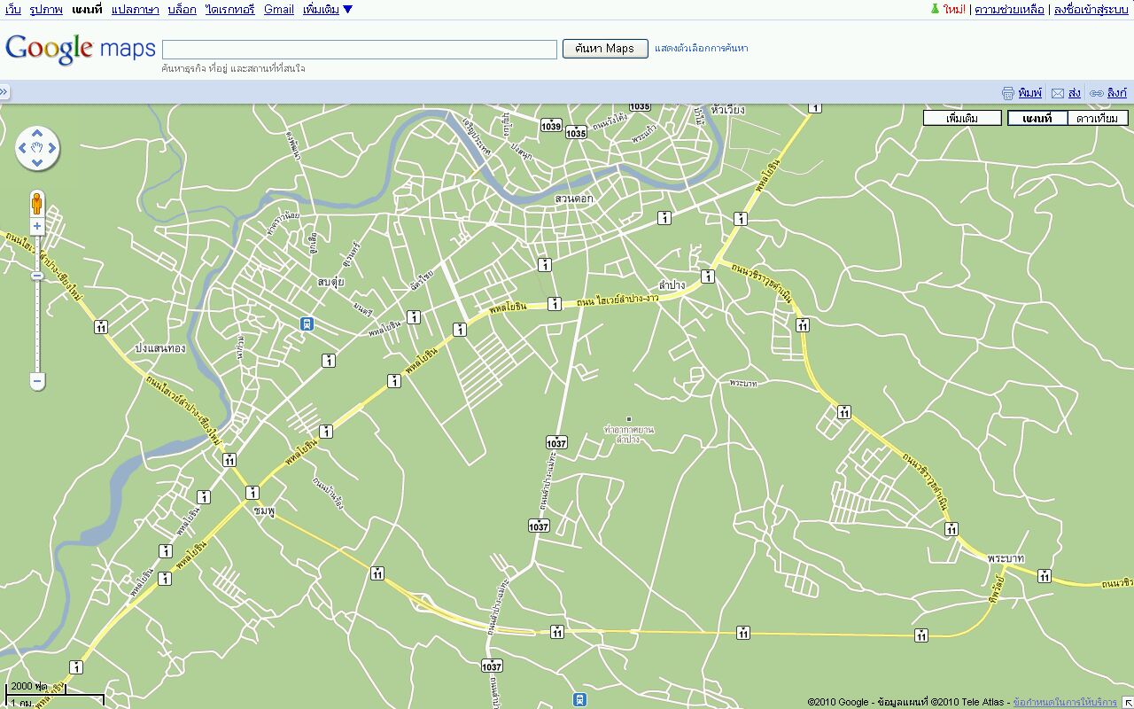
Task: Click the zoom slider handle
Action: (x=37, y=276)
